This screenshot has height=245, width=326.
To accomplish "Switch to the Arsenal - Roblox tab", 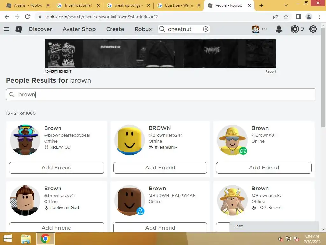I will (28, 6).
